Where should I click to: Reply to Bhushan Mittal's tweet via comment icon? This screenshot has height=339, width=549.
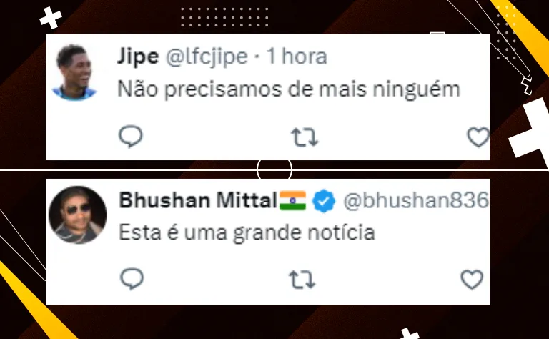point(132,278)
